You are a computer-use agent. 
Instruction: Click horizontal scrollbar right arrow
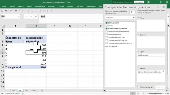(166, 91)
